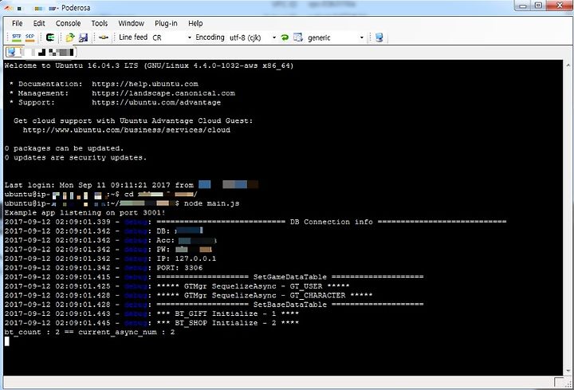Screen dimensions: 574x390
Task: Click the green refresh arrow icon
Action: click(x=285, y=37)
